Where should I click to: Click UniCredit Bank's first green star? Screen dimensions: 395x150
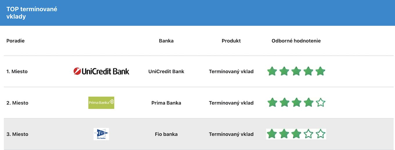[x=272, y=71]
